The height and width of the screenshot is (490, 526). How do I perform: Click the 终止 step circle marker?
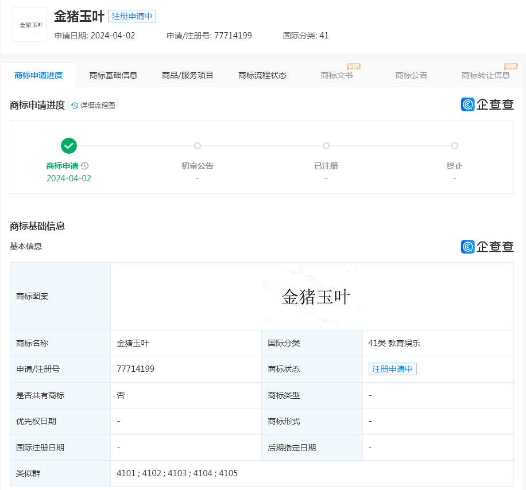click(x=455, y=146)
